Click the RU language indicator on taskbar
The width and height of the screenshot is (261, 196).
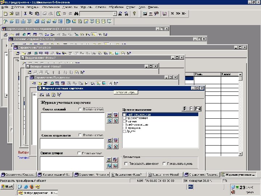191,187
